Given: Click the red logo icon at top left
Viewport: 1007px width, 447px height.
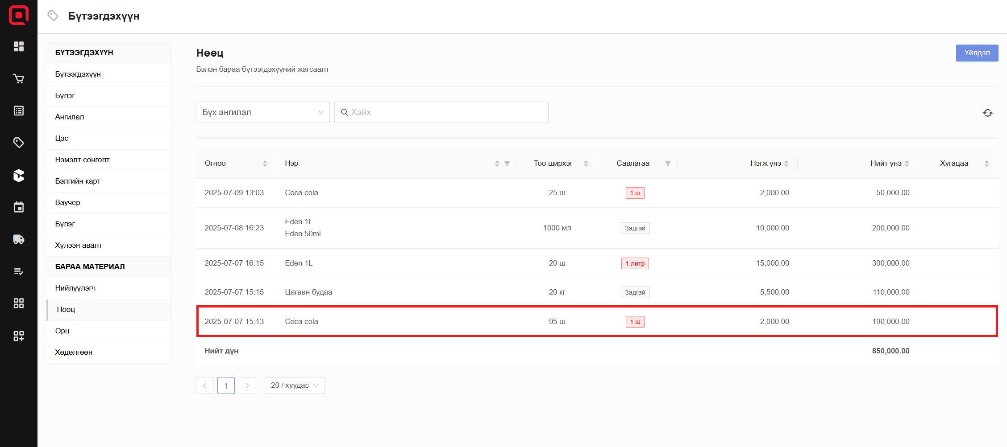Looking at the screenshot, I should pyautogui.click(x=19, y=15).
